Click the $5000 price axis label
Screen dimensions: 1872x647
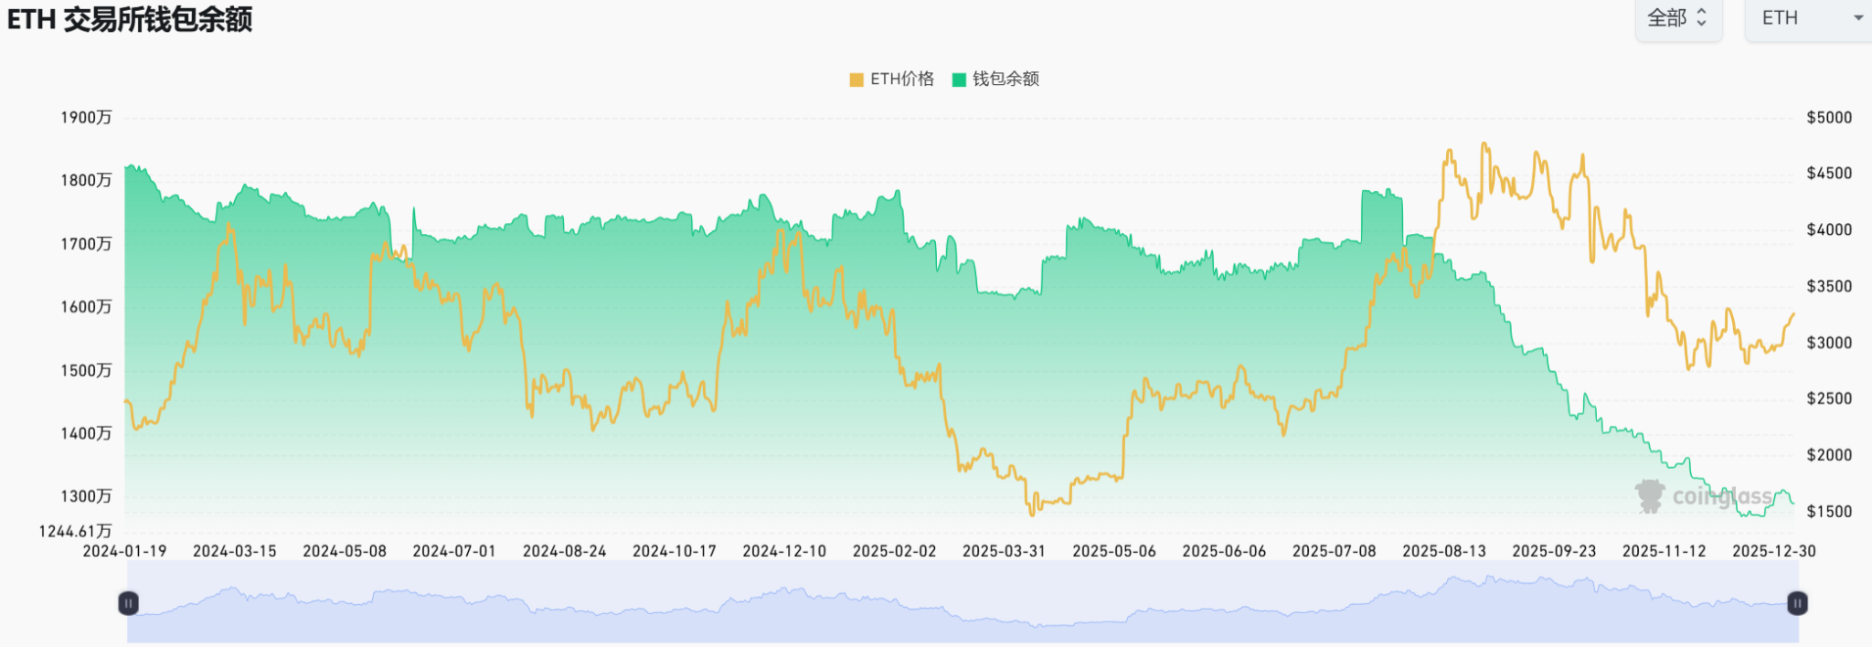[x=1828, y=118]
